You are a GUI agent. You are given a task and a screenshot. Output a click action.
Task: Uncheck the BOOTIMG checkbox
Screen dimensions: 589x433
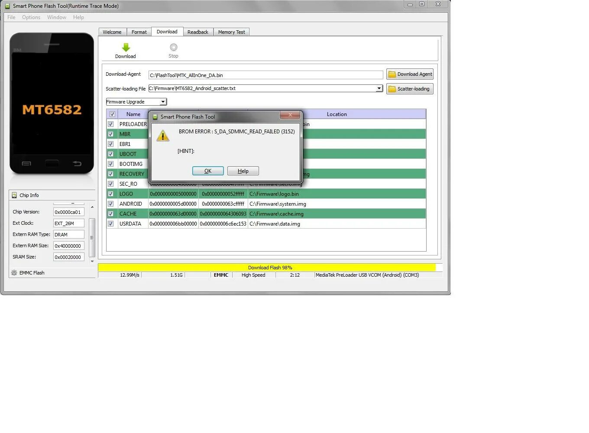pyautogui.click(x=111, y=164)
